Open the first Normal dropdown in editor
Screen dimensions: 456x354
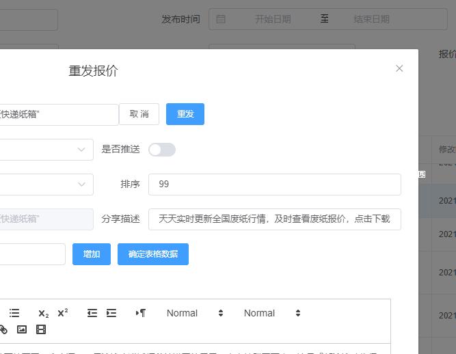(195, 313)
